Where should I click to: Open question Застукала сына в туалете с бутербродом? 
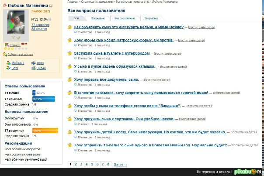(112, 53)
